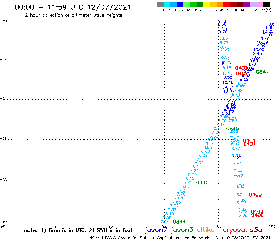Screen dimensions: 275x241
Task: Click the 8.15 wave height value
Action: [227, 68]
